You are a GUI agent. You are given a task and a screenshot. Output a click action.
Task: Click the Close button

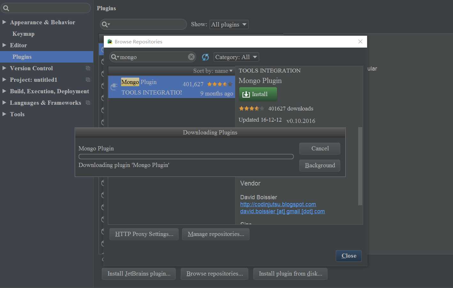[349, 256]
